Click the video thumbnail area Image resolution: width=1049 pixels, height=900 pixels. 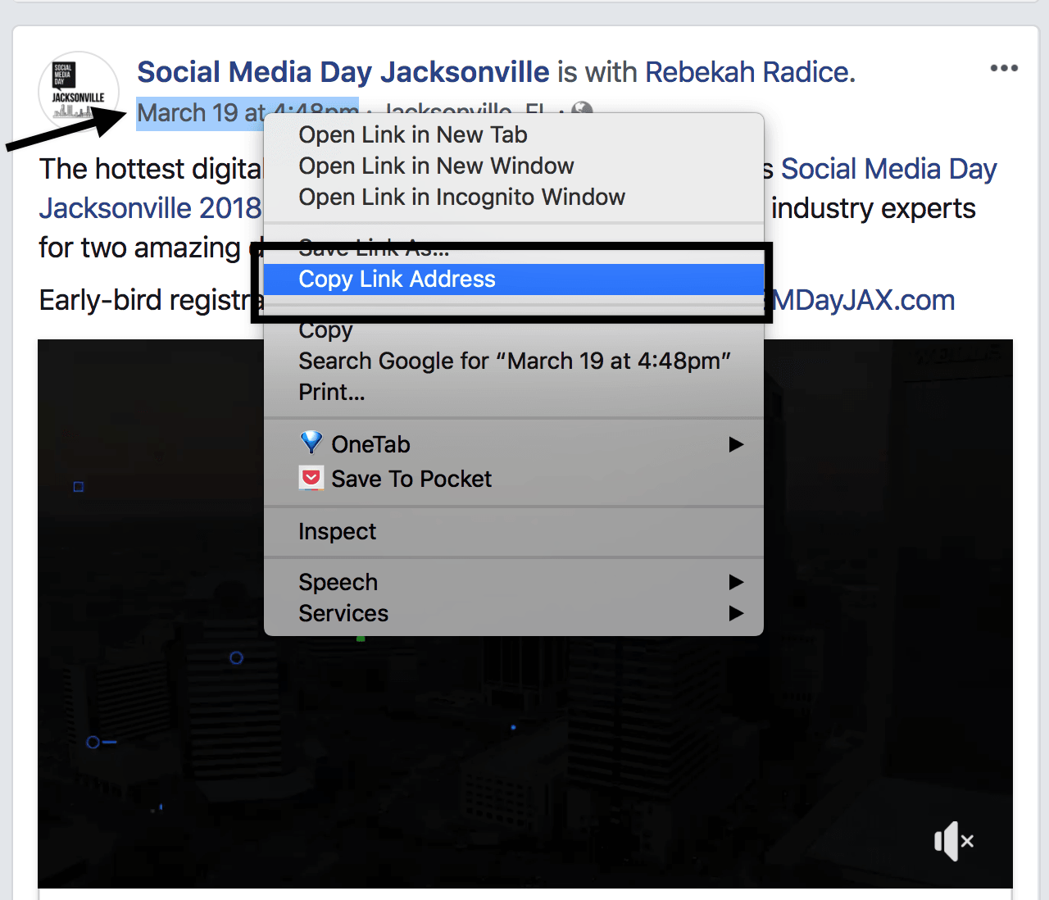524,738
